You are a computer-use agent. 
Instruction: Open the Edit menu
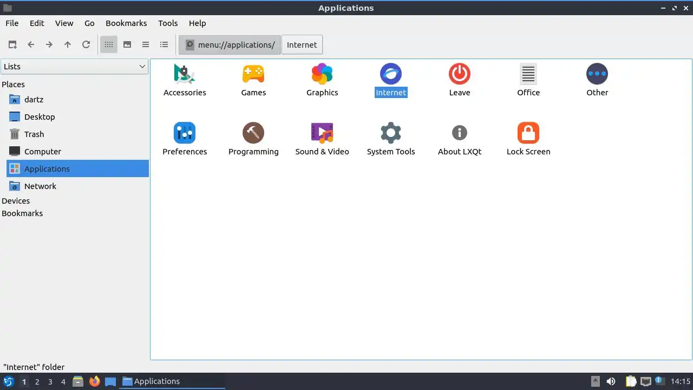click(x=37, y=23)
